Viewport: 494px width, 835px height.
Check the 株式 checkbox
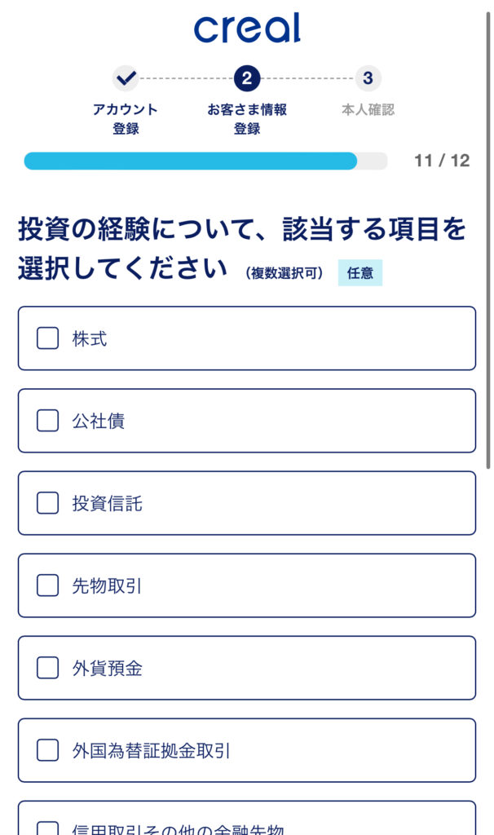point(47,338)
